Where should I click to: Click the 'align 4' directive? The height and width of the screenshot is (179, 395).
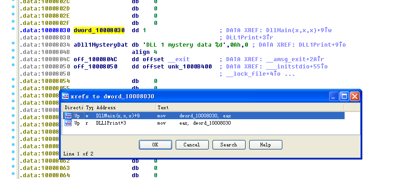pyautogui.click(x=144, y=52)
